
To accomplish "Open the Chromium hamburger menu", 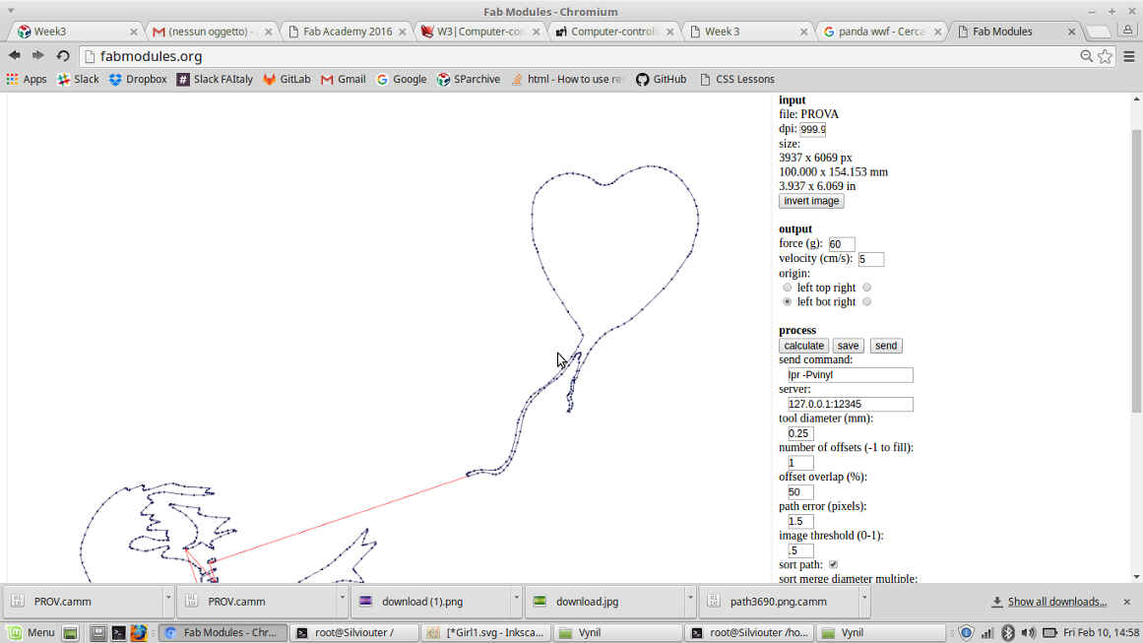I will pyautogui.click(x=1129, y=56).
